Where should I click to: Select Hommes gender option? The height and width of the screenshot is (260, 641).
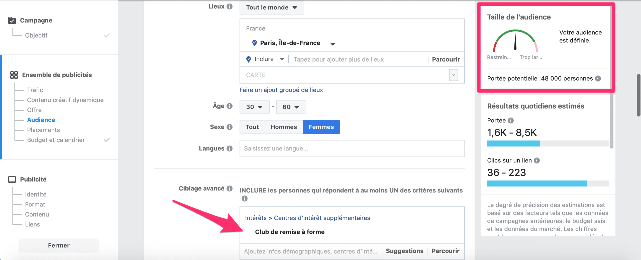point(283,127)
